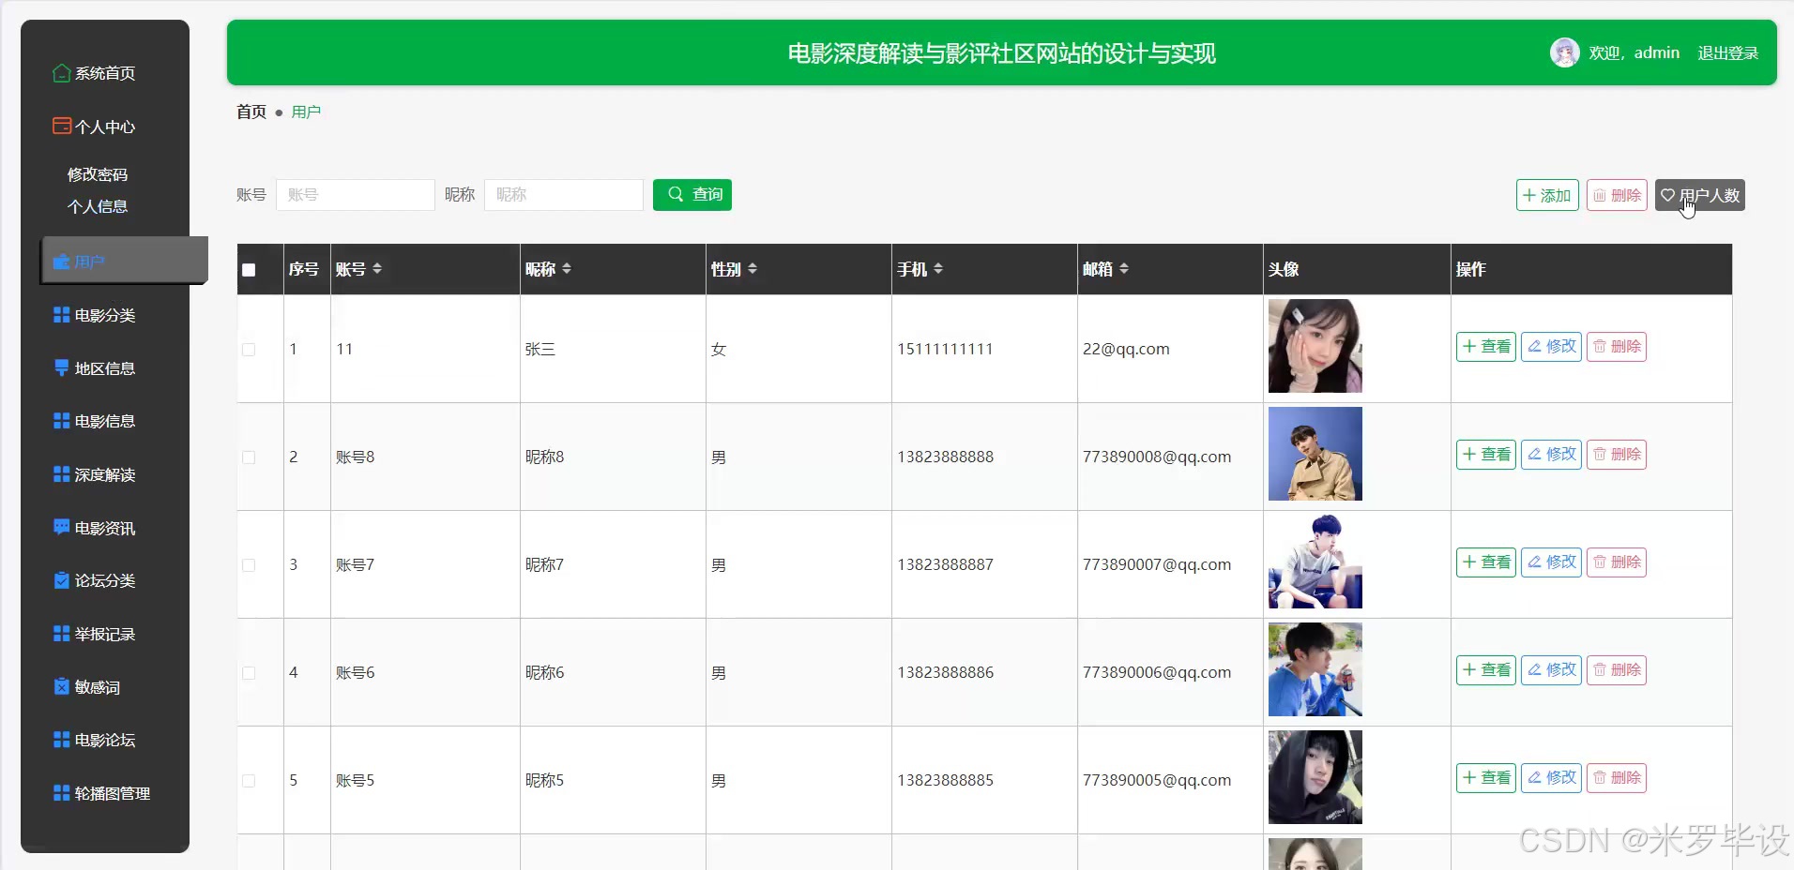Select the 用户 sidebar menu item
Viewport: 1794px width, 870px height.
tap(124, 261)
